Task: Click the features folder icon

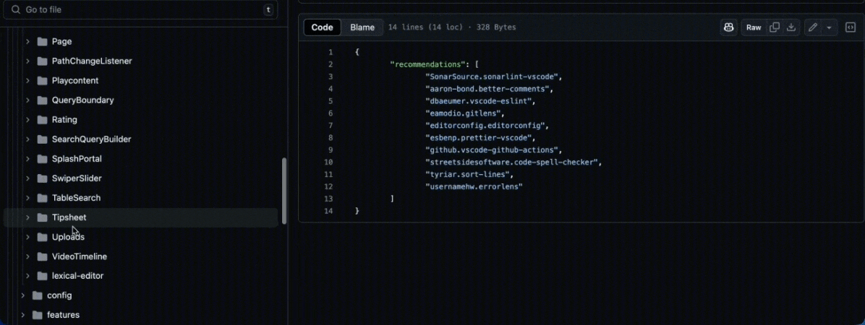Action: 38,315
